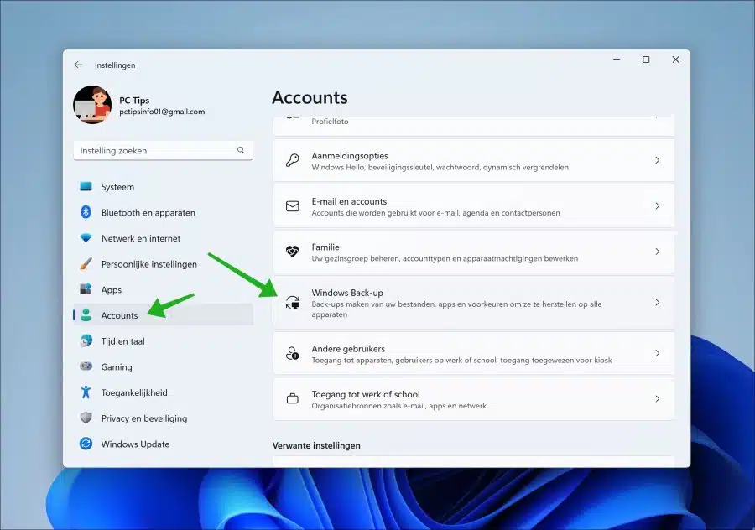Open Toegang tot werk of school
Image resolution: width=755 pixels, height=530 pixels.
[474, 399]
